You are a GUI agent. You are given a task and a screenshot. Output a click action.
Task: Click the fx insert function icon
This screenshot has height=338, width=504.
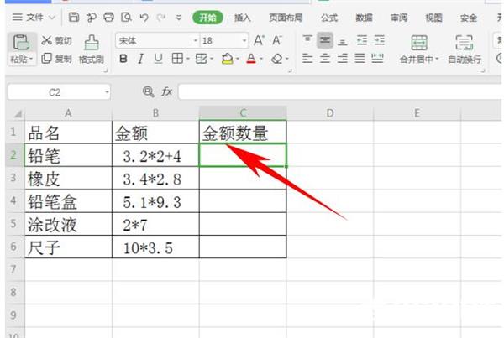click(166, 91)
